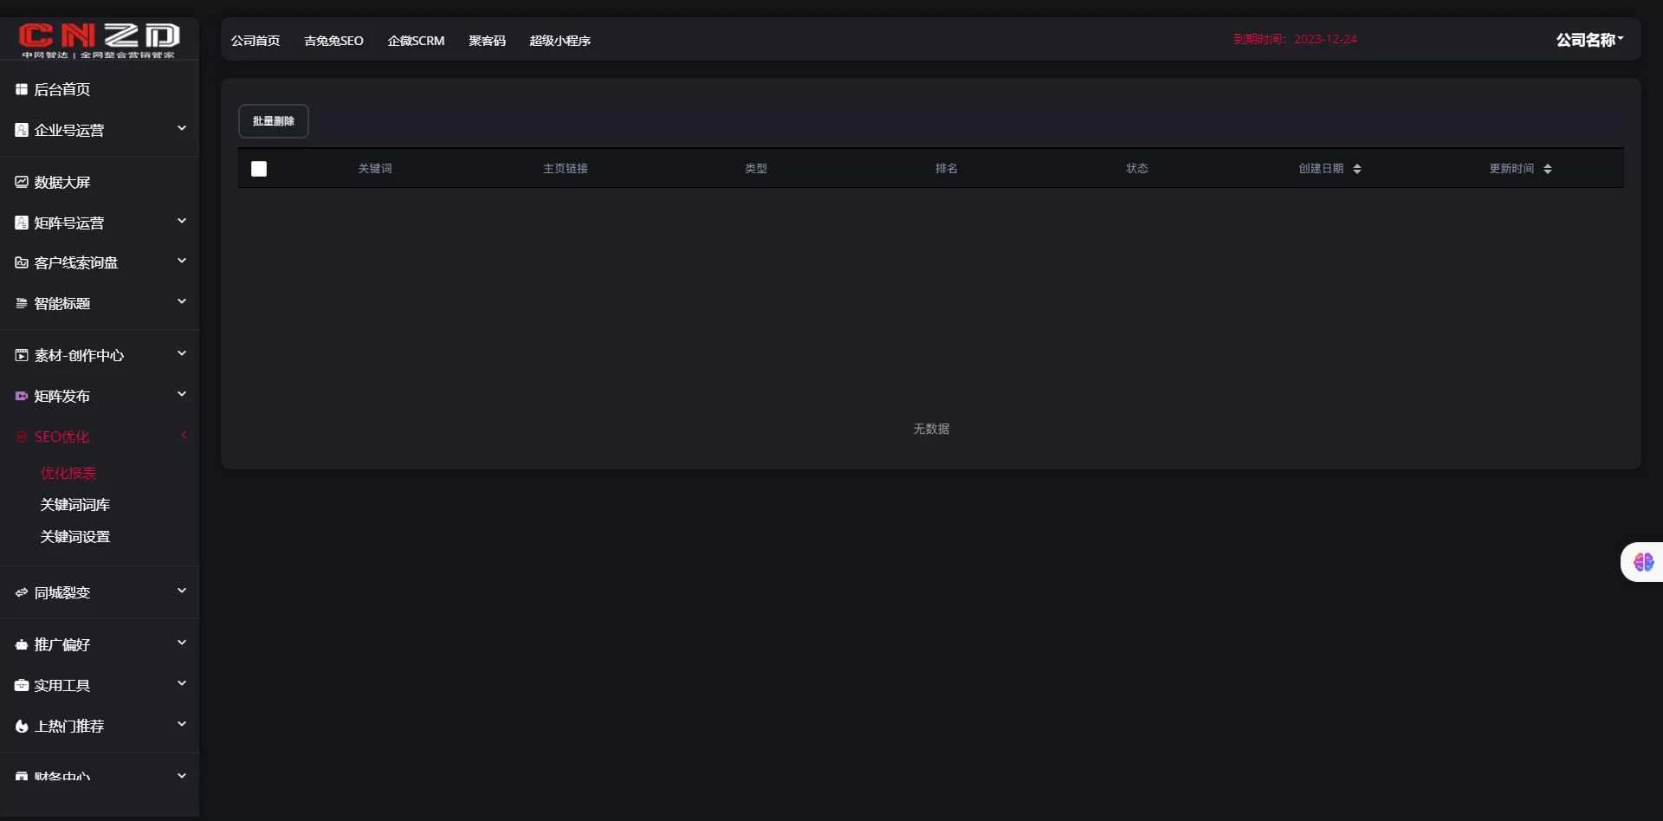Screen dimensions: 1663x821
Task: Click the 矩阵发布 video camera icon
Action: (x=22, y=396)
